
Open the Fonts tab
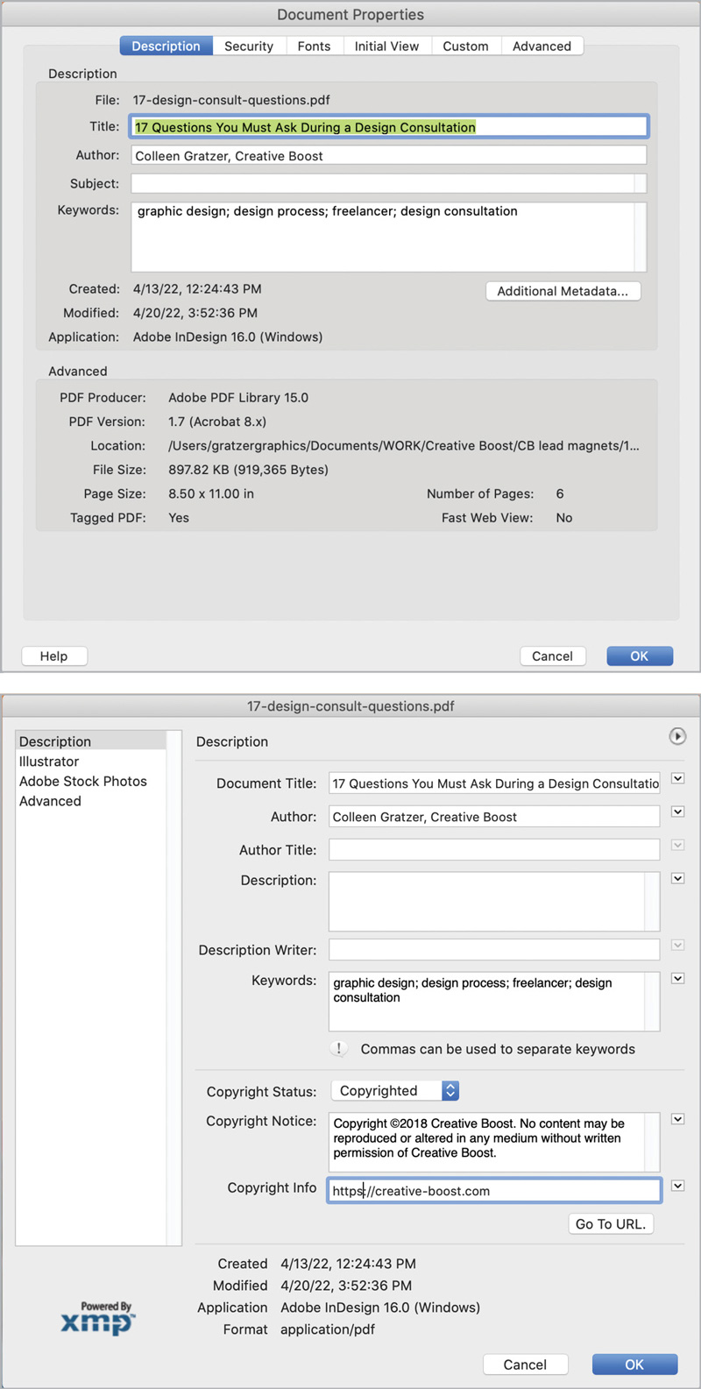pos(314,46)
